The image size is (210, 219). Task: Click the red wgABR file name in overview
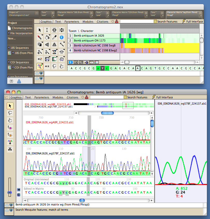(48, 104)
